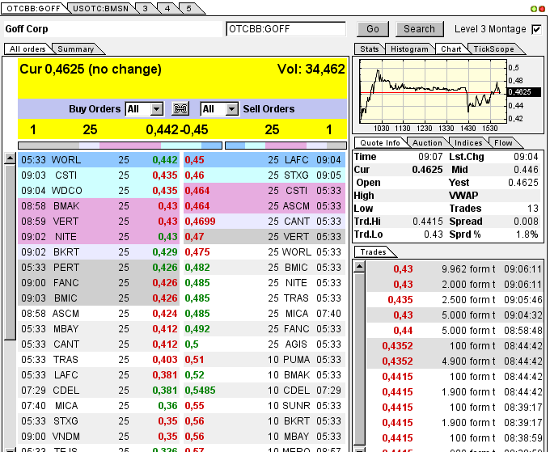The width and height of the screenshot is (550, 452).
Task: Open workspace tab 5
Action: (x=189, y=8)
